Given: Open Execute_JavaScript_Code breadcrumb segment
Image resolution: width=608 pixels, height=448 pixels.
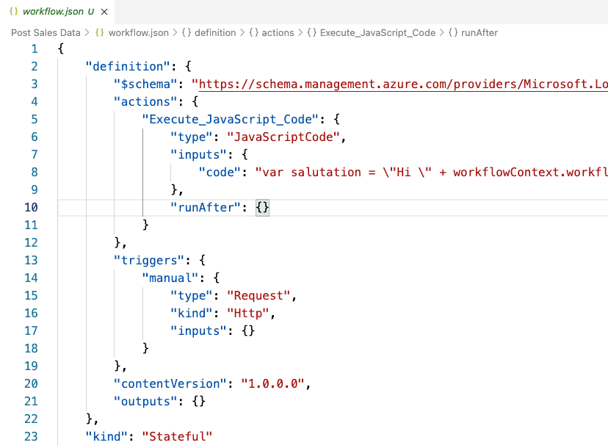Looking at the screenshot, I should (377, 33).
